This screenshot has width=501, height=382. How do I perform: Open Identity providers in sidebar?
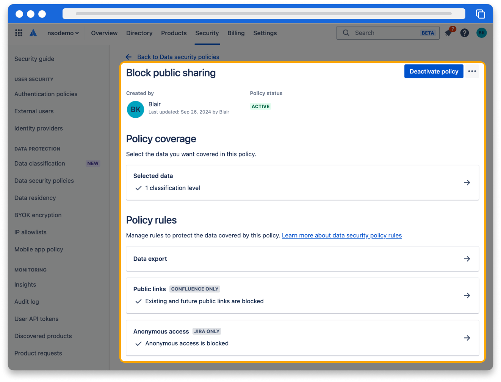[x=39, y=128]
